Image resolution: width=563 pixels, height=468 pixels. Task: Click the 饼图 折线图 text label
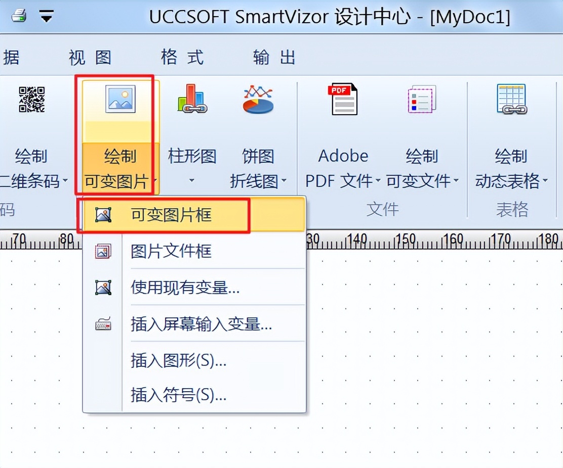pyautogui.click(x=255, y=168)
